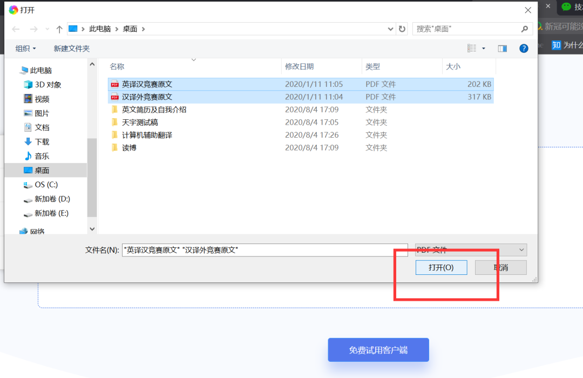Click folder icon of 读博
Screen dimensions: 583x378
(x=114, y=148)
